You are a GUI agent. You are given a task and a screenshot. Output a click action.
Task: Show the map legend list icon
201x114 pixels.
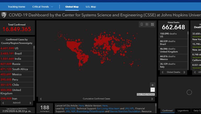tap(147, 24)
